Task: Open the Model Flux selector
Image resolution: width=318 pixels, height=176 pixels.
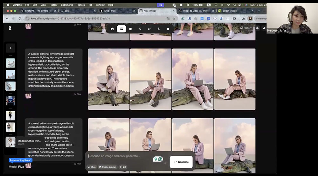Action: 16,166
